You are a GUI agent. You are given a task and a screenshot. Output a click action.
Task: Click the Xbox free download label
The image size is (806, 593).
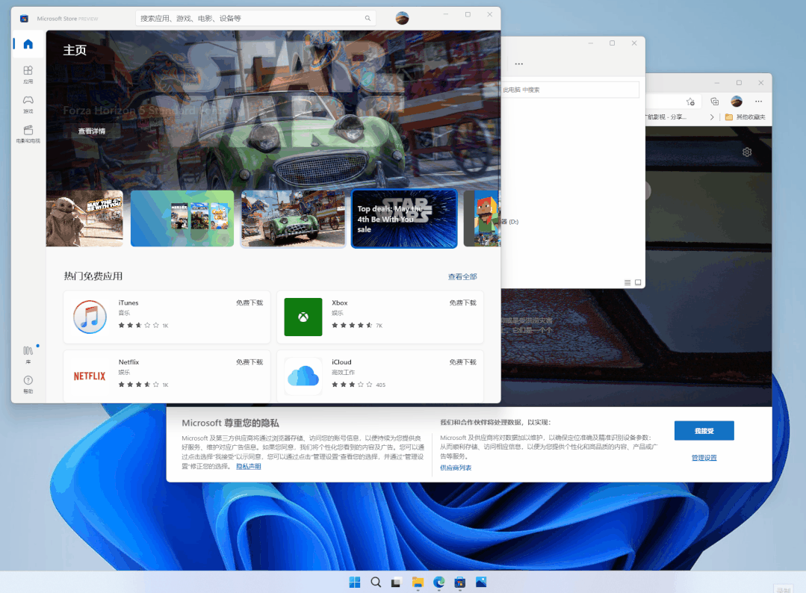tap(462, 302)
